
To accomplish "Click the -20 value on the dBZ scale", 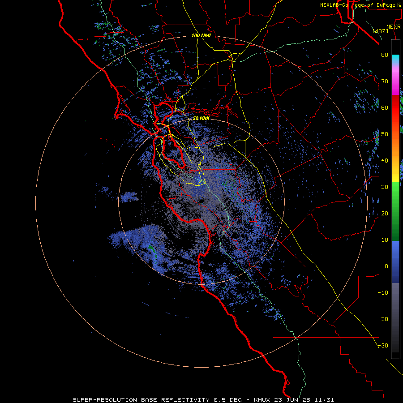I will (x=383, y=319).
